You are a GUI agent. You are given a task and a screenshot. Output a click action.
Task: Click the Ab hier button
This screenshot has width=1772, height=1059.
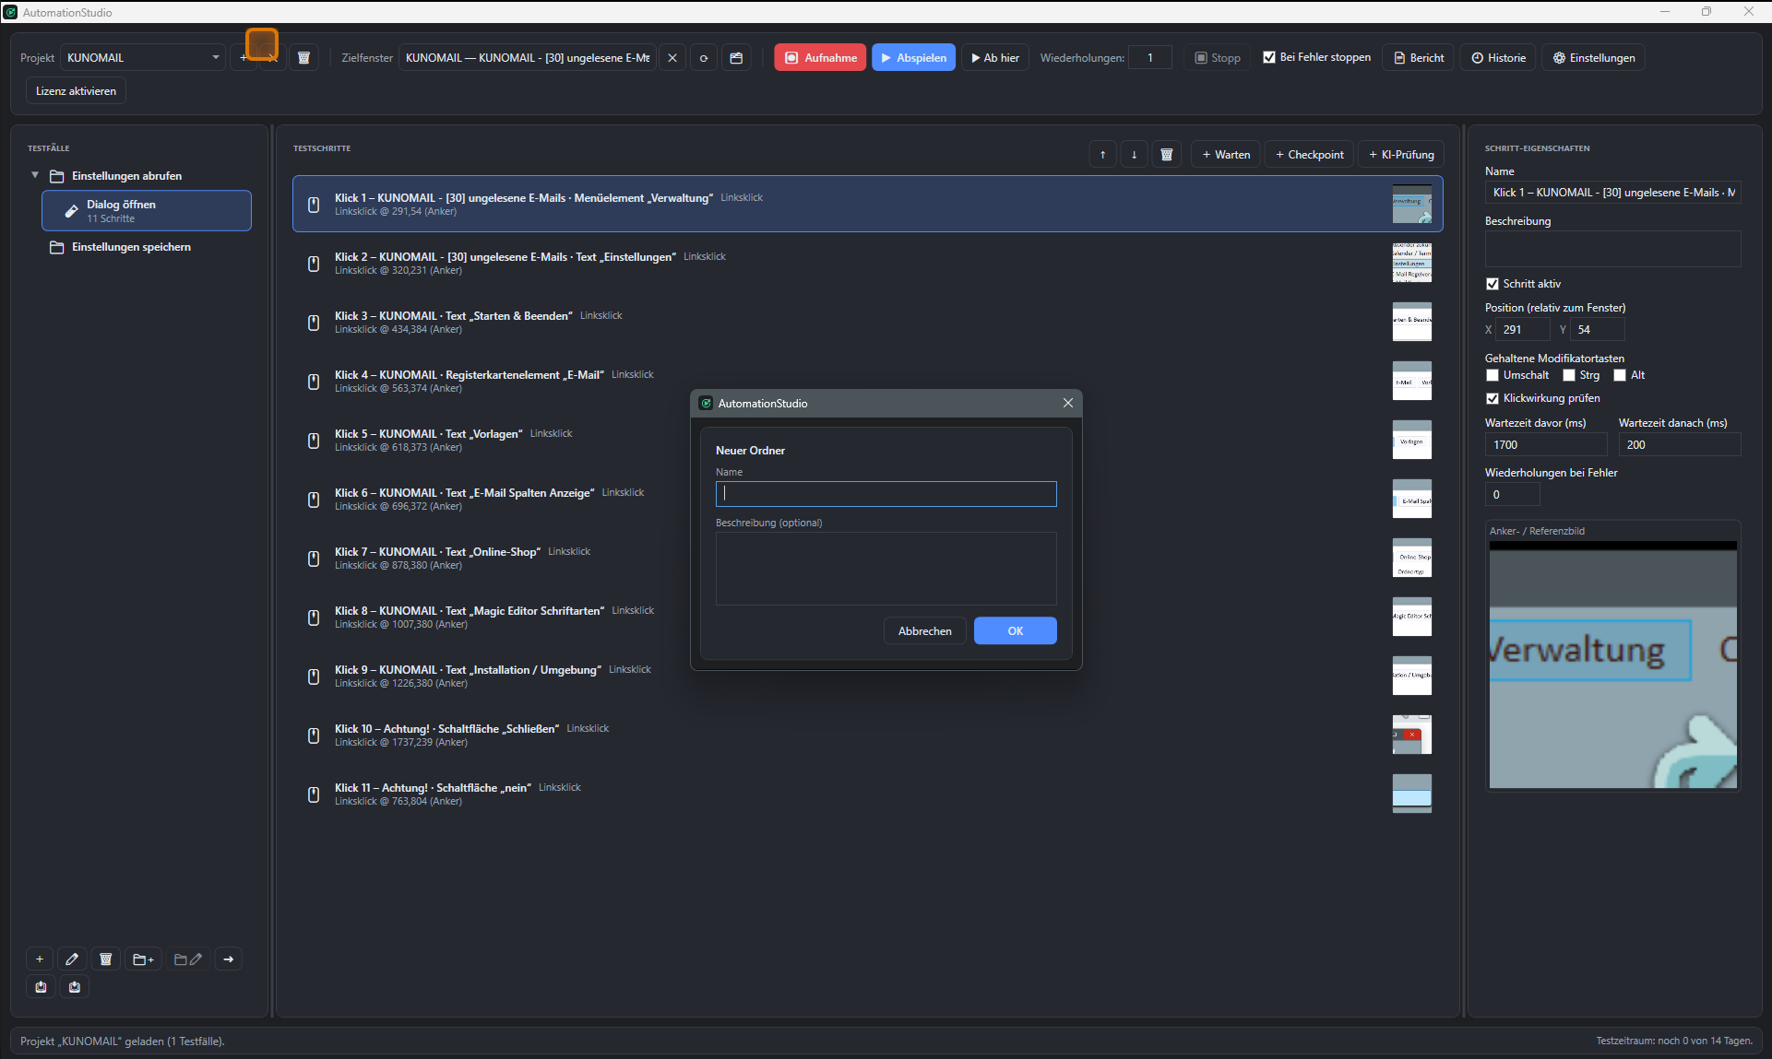995,58
